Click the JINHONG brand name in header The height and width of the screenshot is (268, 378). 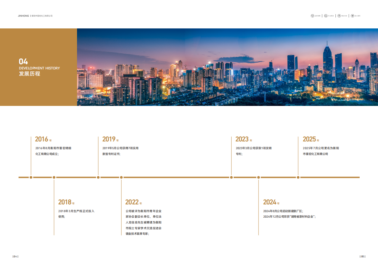click(x=24, y=16)
